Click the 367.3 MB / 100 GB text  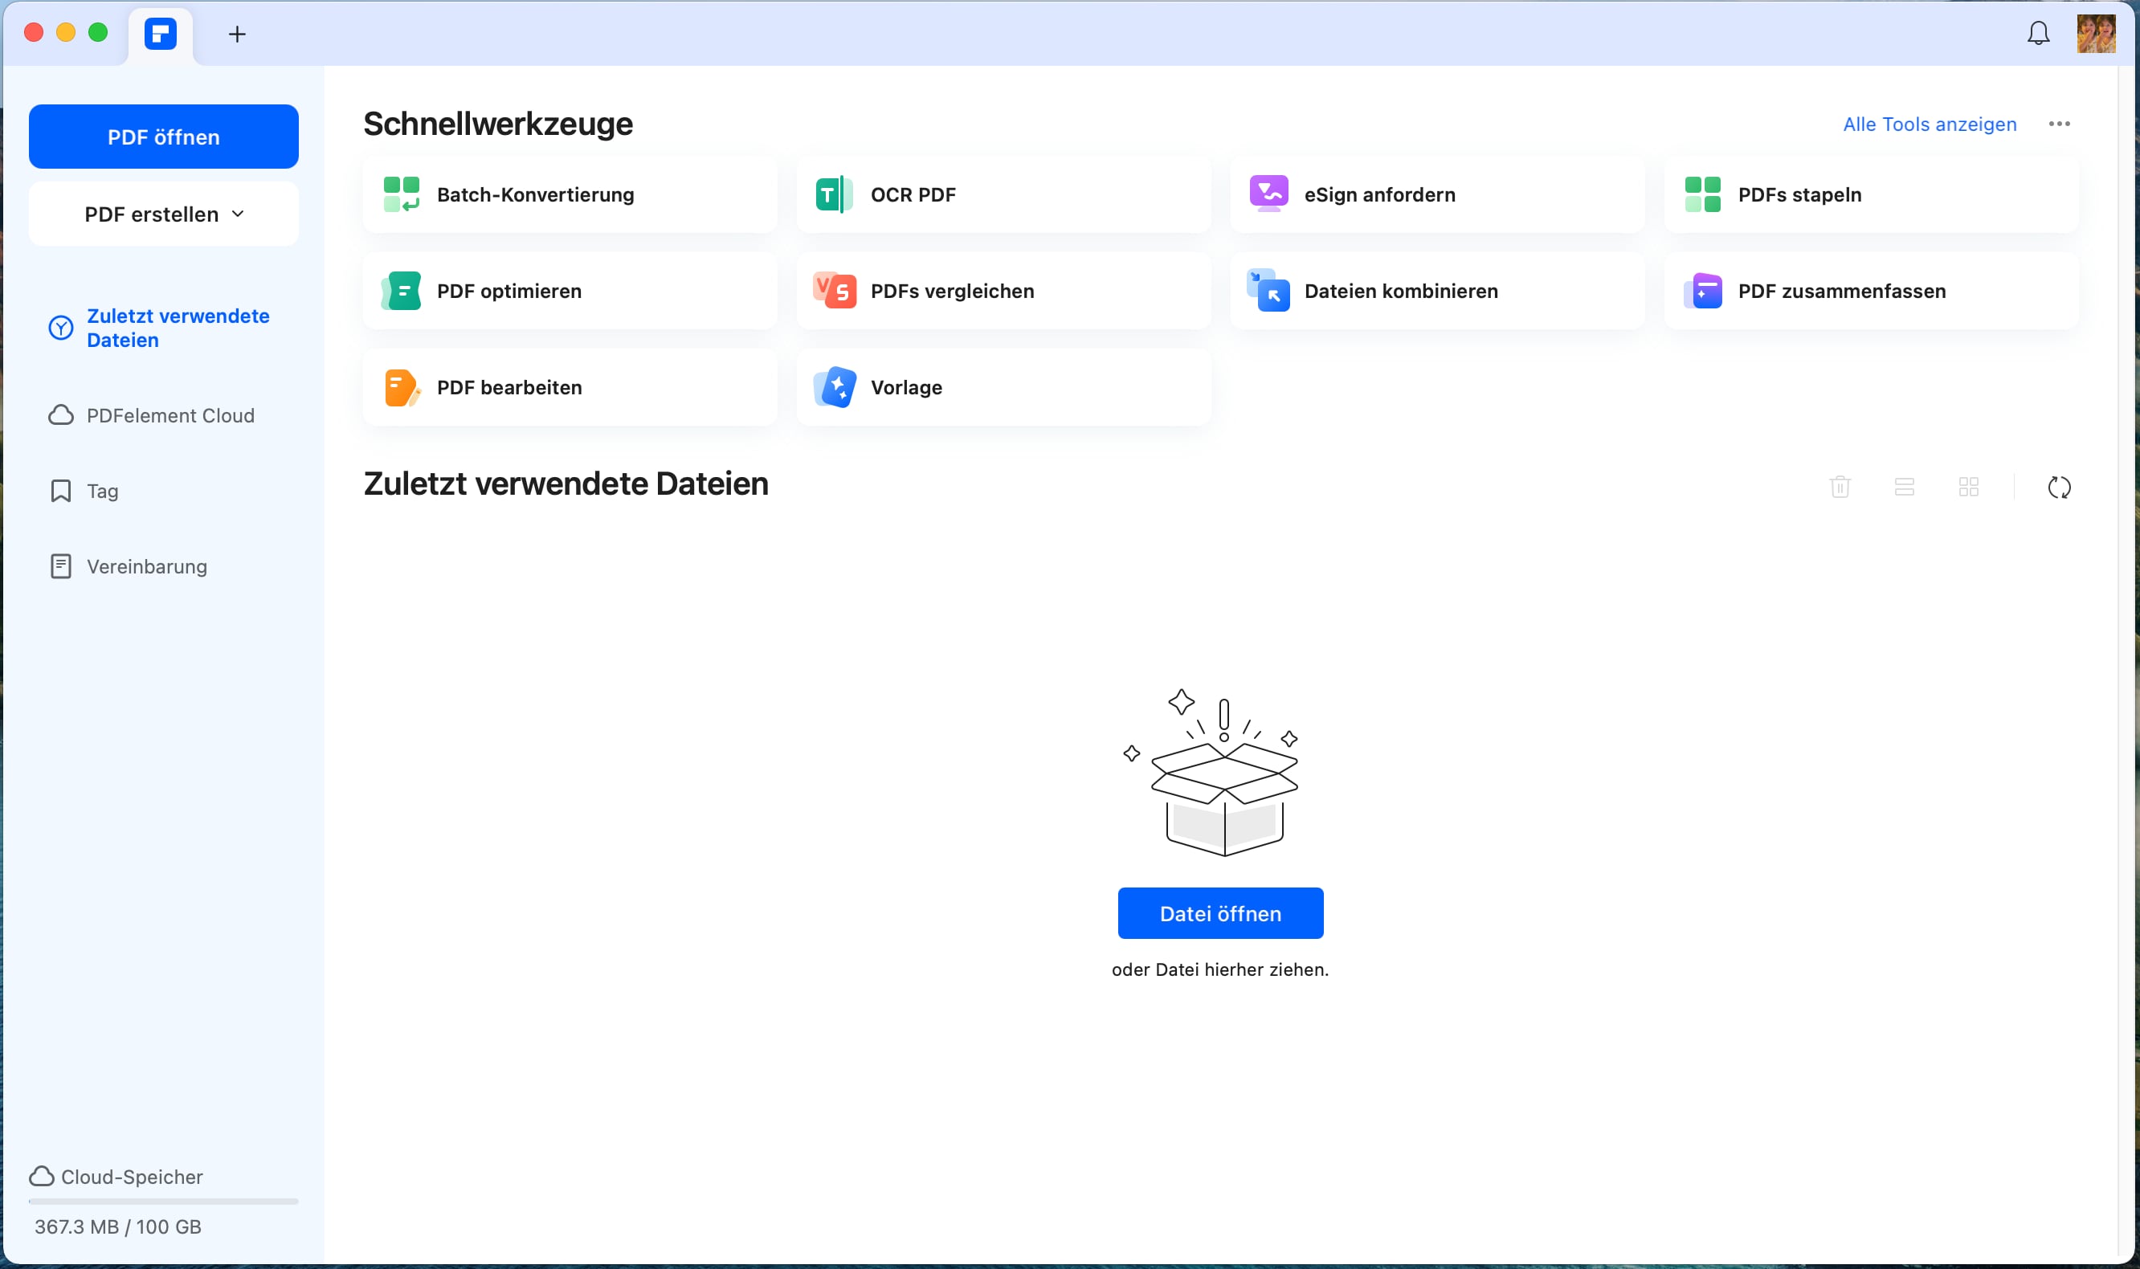tap(118, 1227)
